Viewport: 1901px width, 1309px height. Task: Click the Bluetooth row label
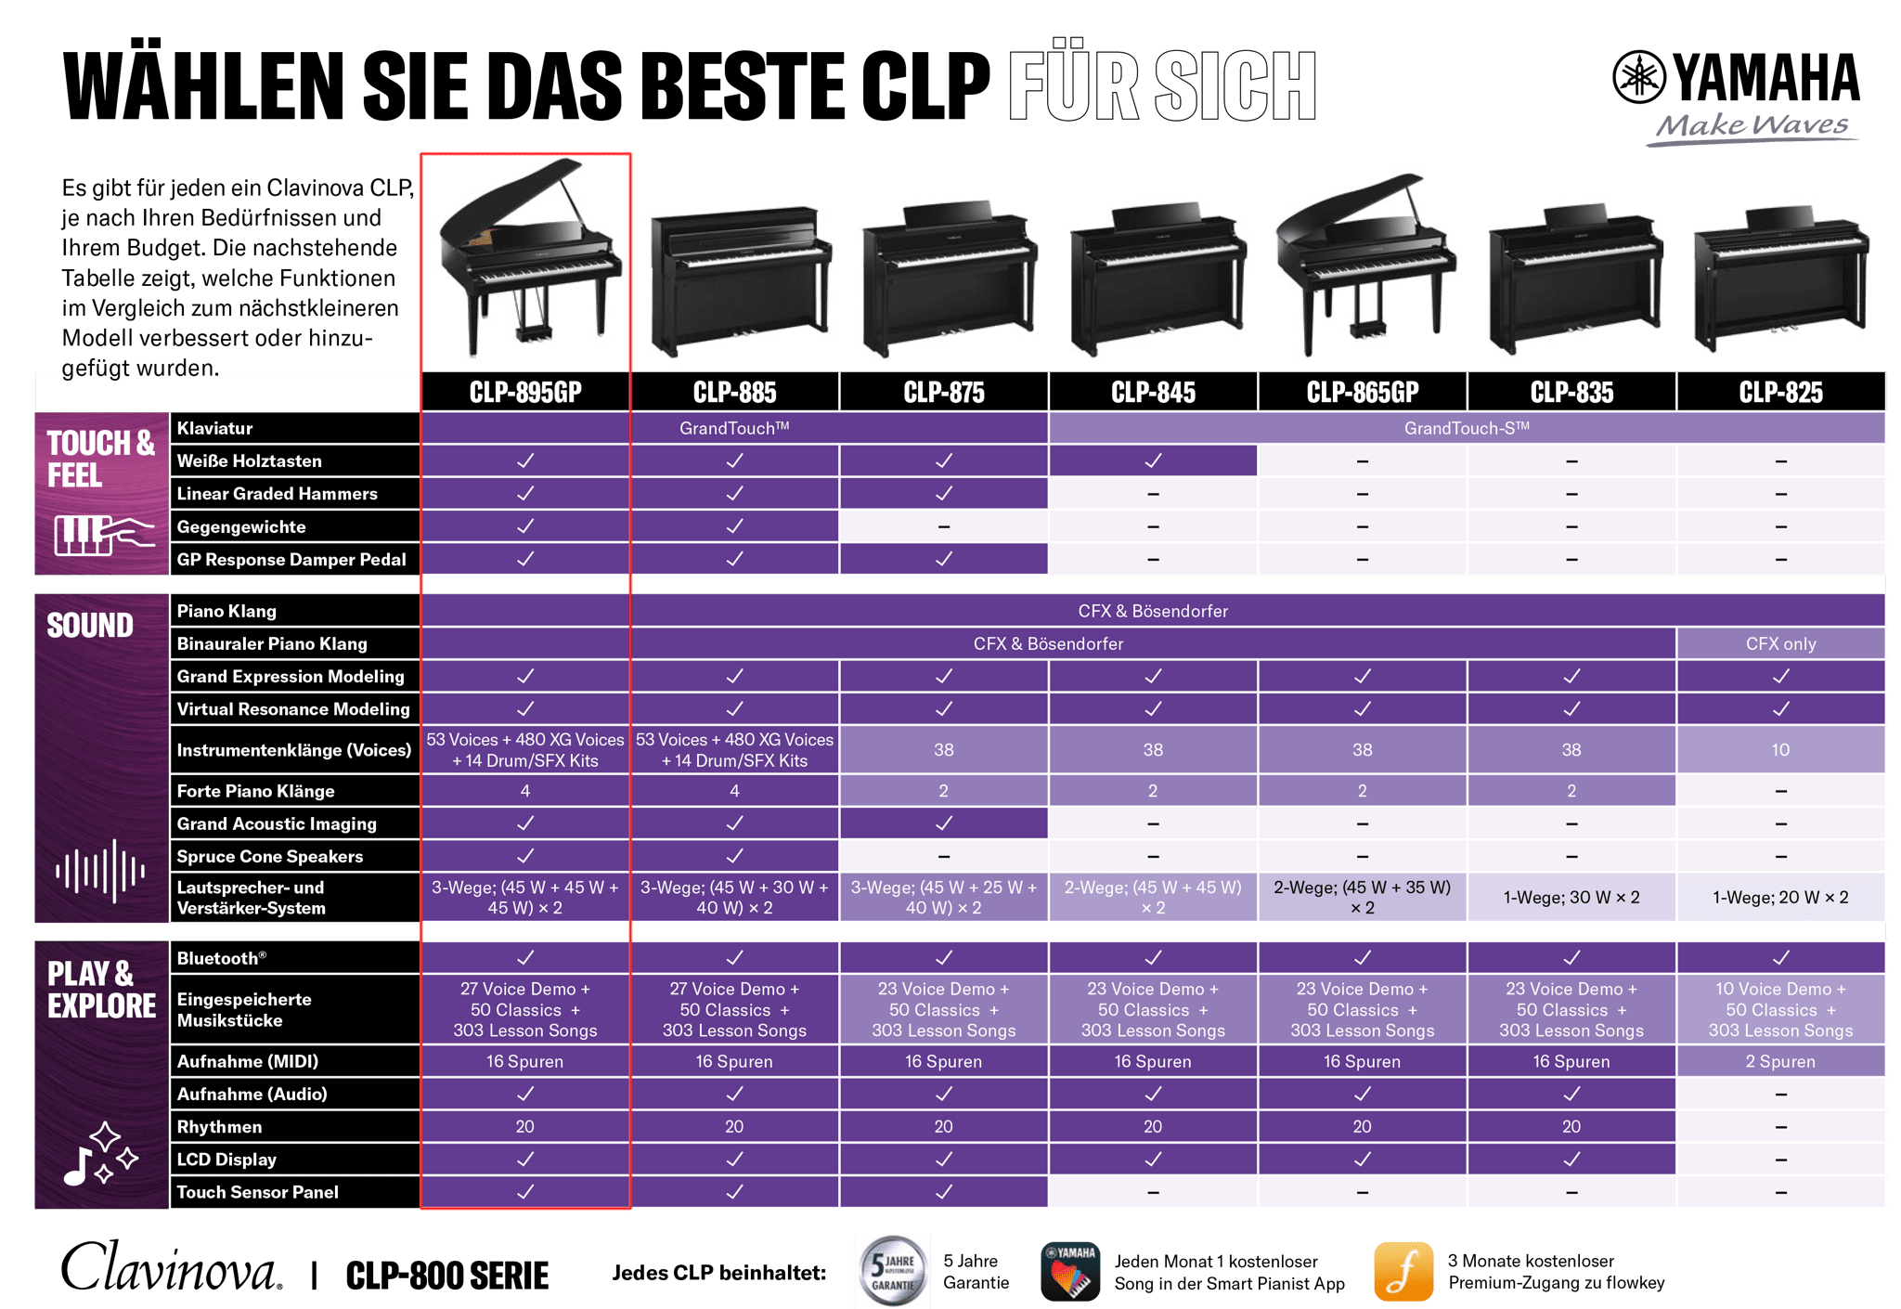[294, 958]
